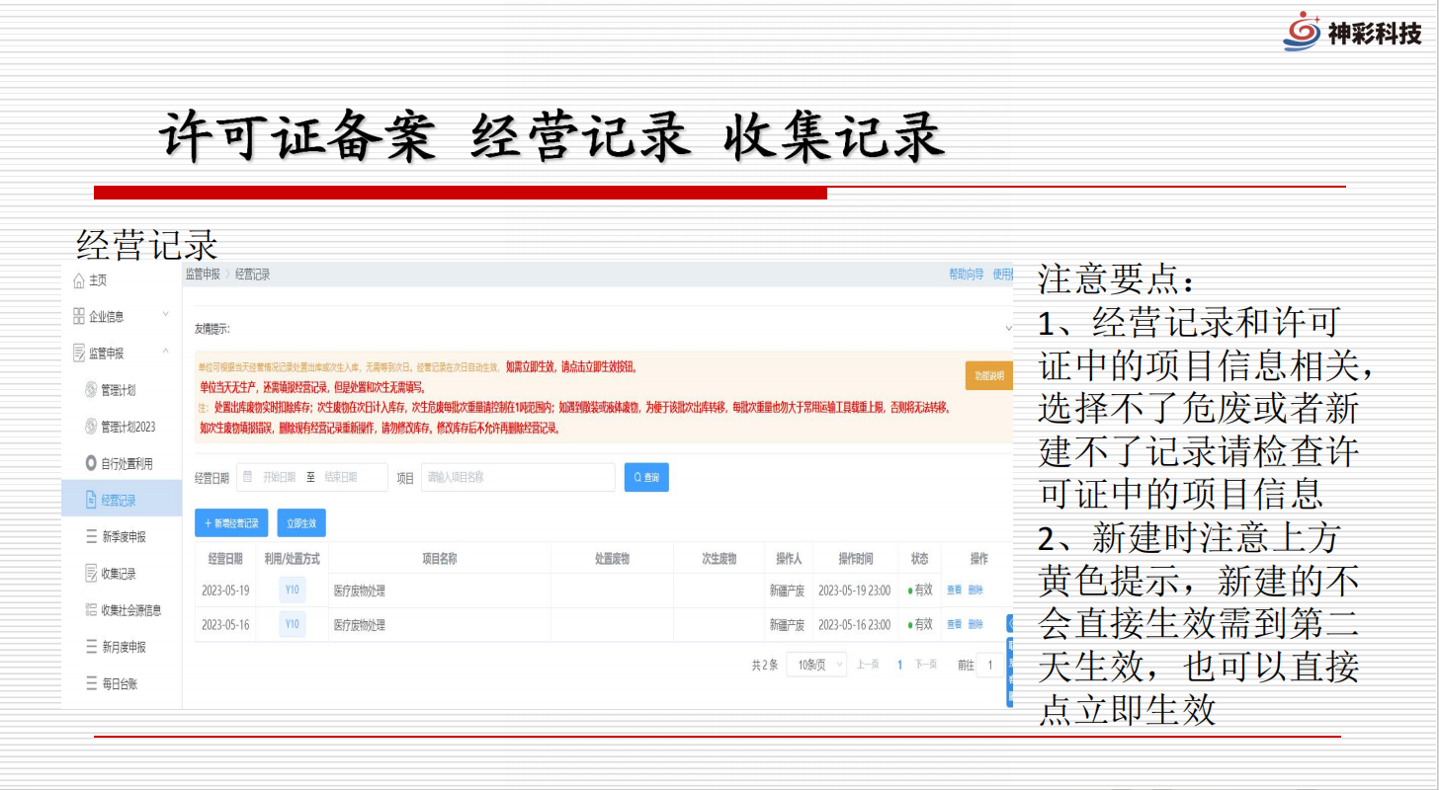1439x790 pixels.
Task: Open 新季度申报 in the sidebar
Action: pos(123,536)
